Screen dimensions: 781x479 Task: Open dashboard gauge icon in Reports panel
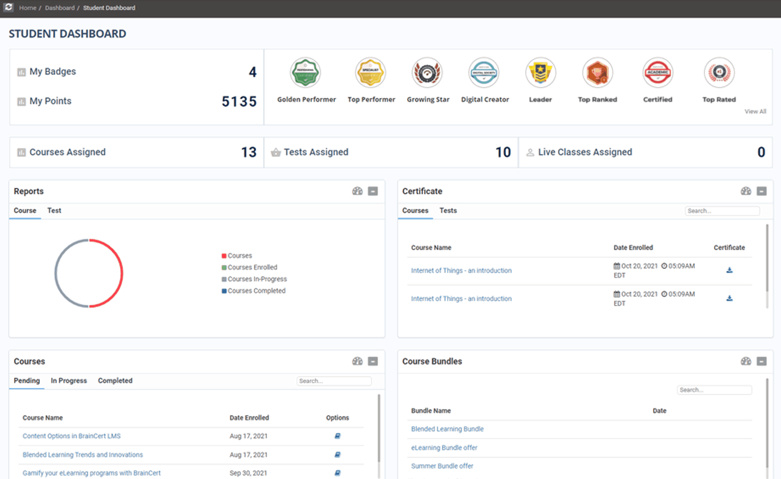click(x=357, y=191)
